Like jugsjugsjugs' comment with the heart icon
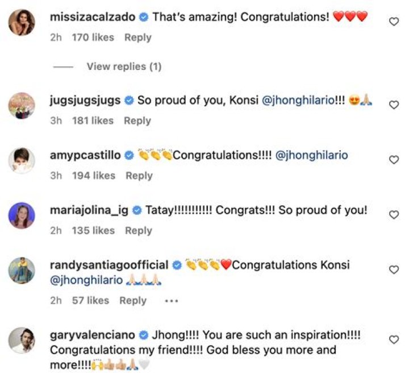 point(393,105)
